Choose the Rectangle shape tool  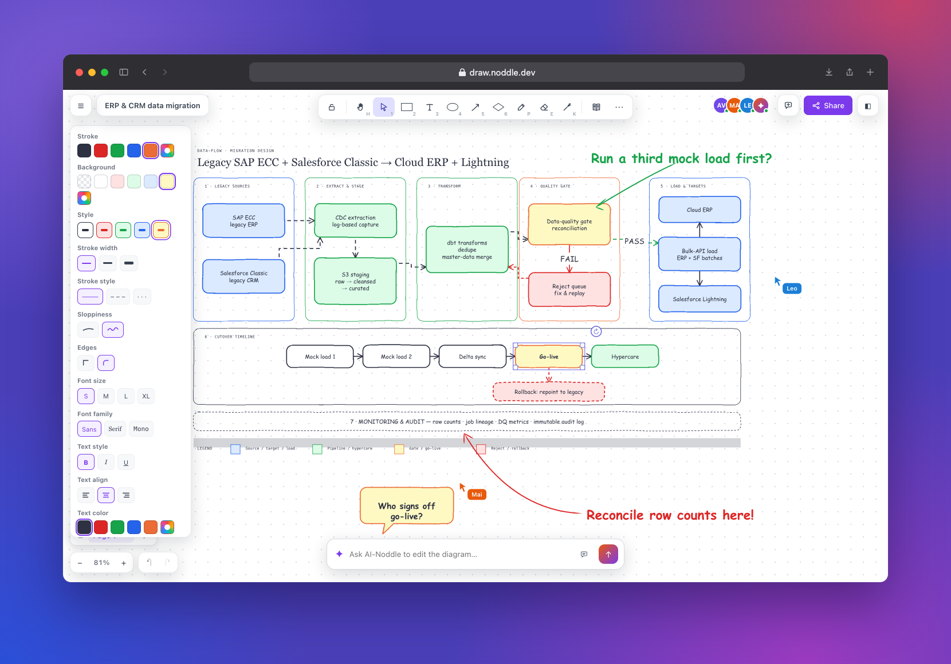click(x=407, y=107)
